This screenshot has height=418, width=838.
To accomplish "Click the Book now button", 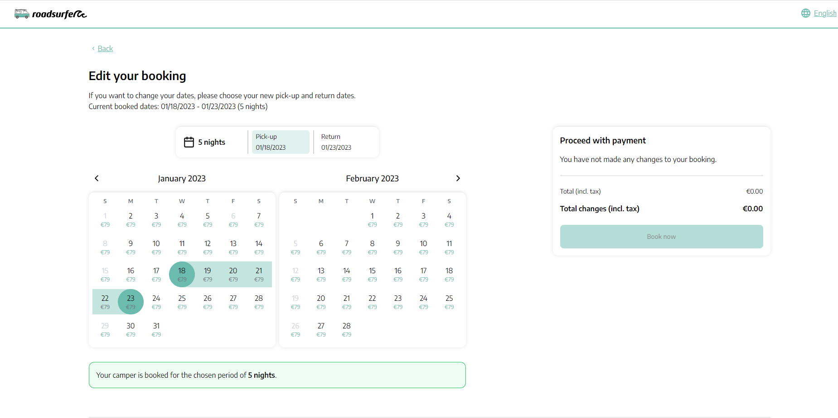I will tap(661, 237).
